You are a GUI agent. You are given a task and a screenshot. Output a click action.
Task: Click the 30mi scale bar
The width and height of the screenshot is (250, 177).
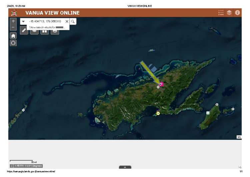pos(23,161)
